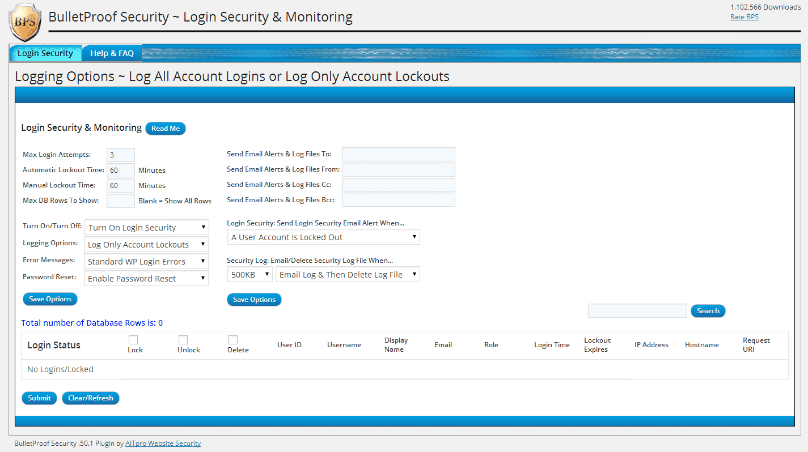Select the Login Security tab

(x=45, y=53)
